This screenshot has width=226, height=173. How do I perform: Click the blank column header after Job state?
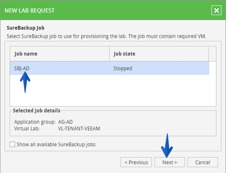click(x=213, y=53)
